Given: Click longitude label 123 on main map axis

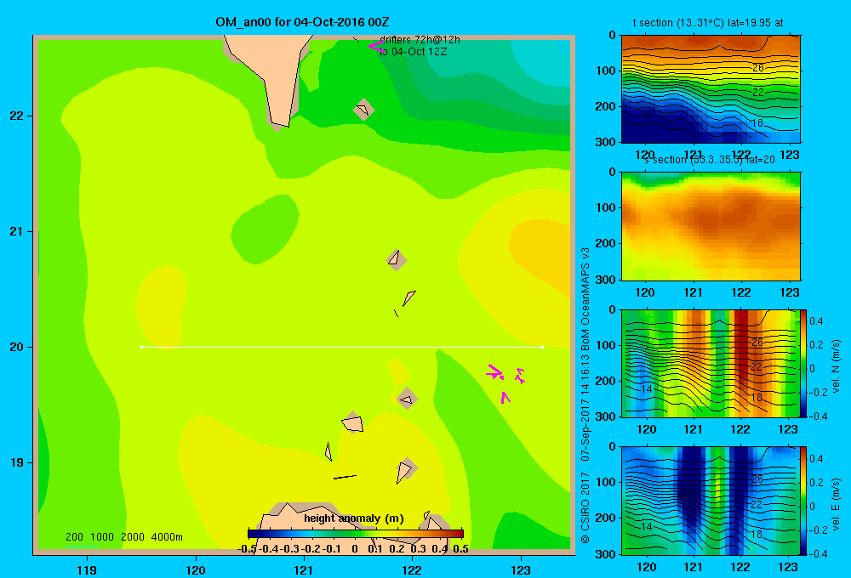Looking at the screenshot, I should click(521, 569).
